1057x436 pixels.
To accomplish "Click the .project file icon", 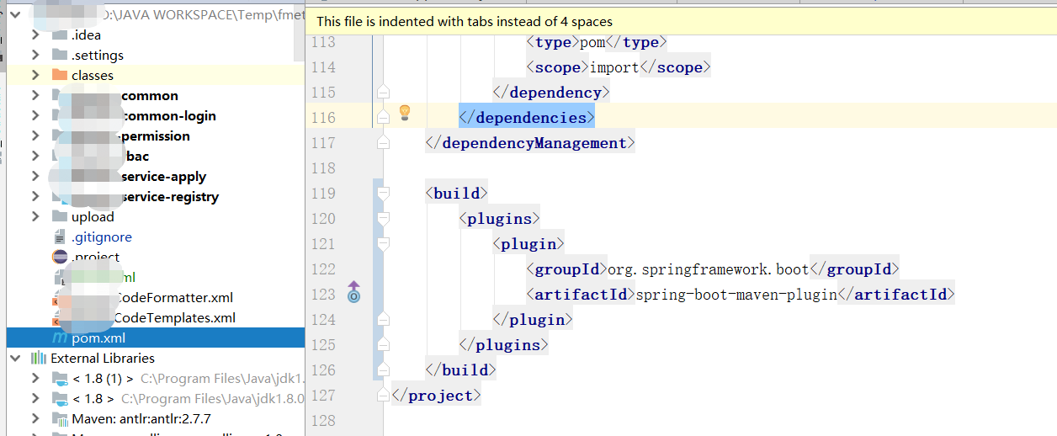I will coord(59,257).
